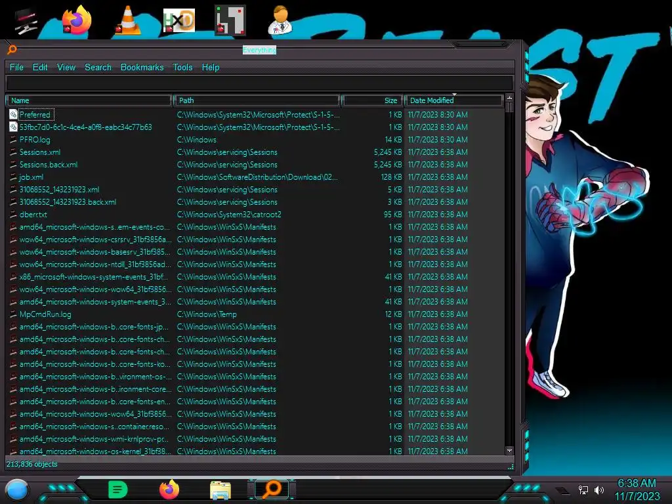
Task: Click the 213,836 objects status text
Action: point(31,464)
